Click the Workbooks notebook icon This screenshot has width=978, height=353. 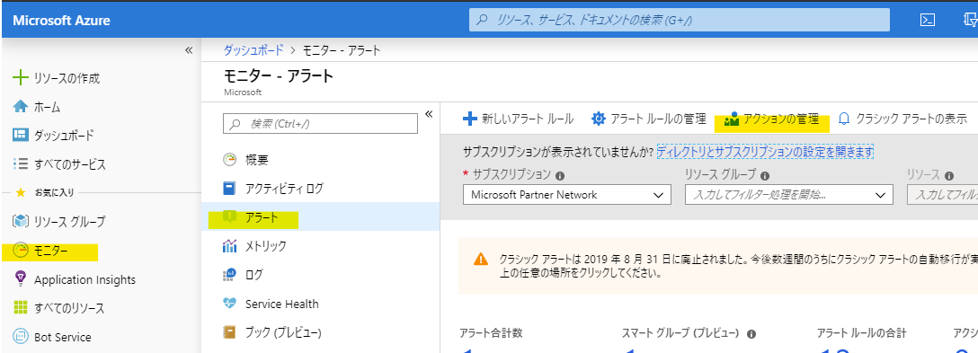(x=229, y=332)
